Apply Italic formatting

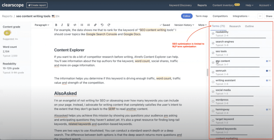pyautogui.click(x=62, y=25)
